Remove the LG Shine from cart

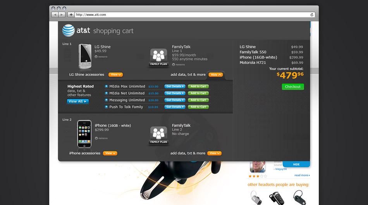101,57
